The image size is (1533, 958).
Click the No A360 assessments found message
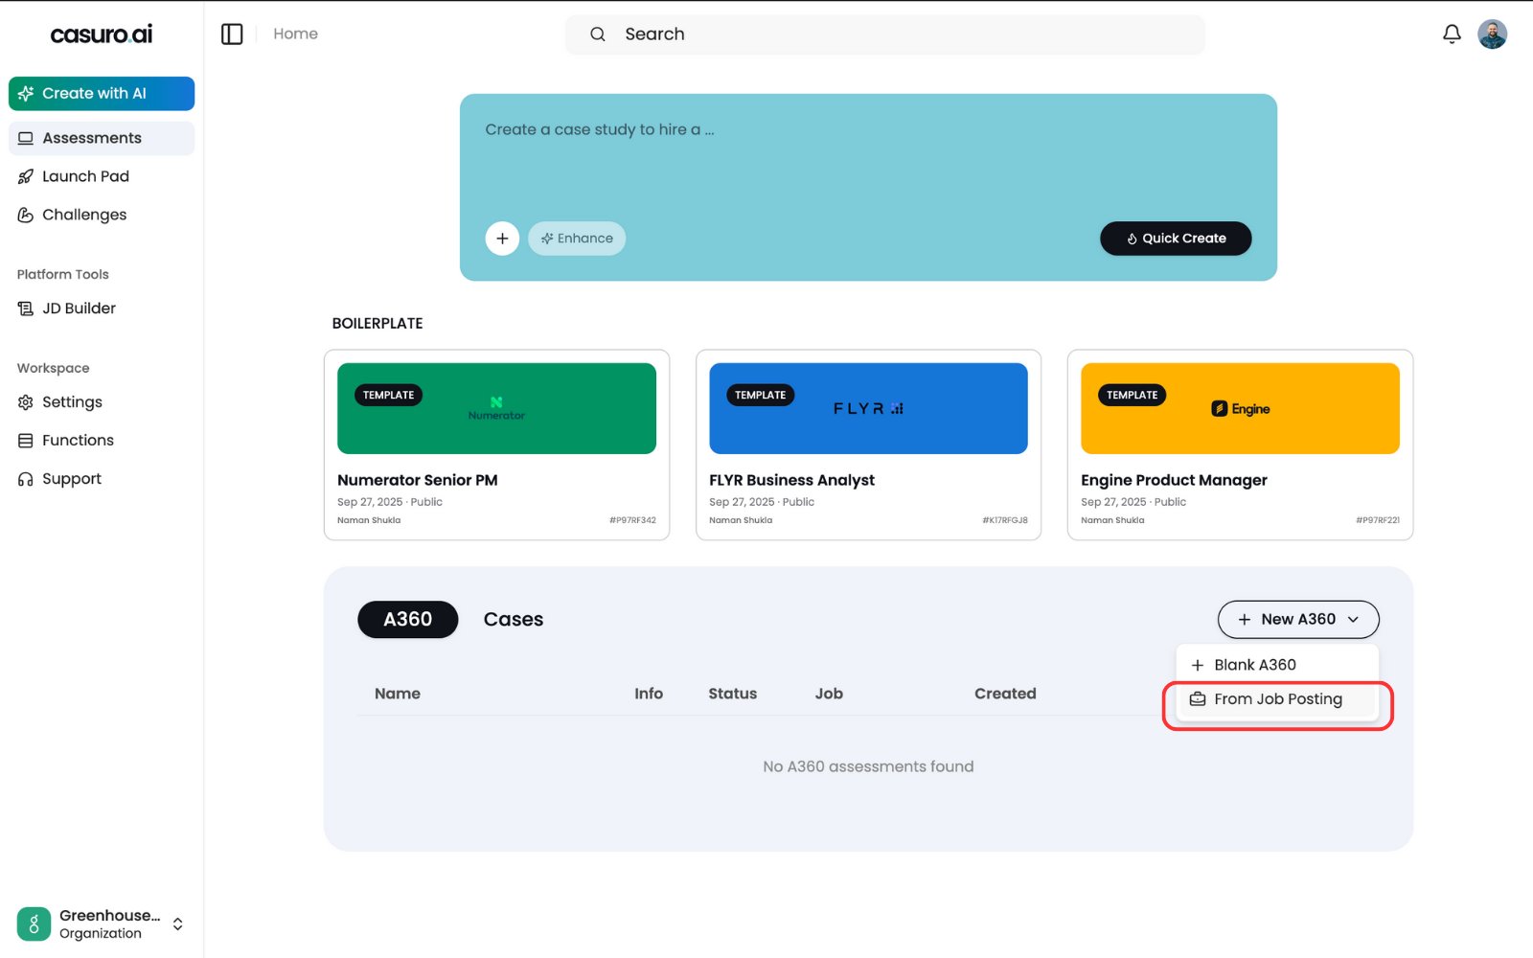coord(868,766)
